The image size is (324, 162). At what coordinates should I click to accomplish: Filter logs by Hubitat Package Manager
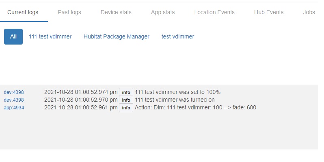coord(117,37)
